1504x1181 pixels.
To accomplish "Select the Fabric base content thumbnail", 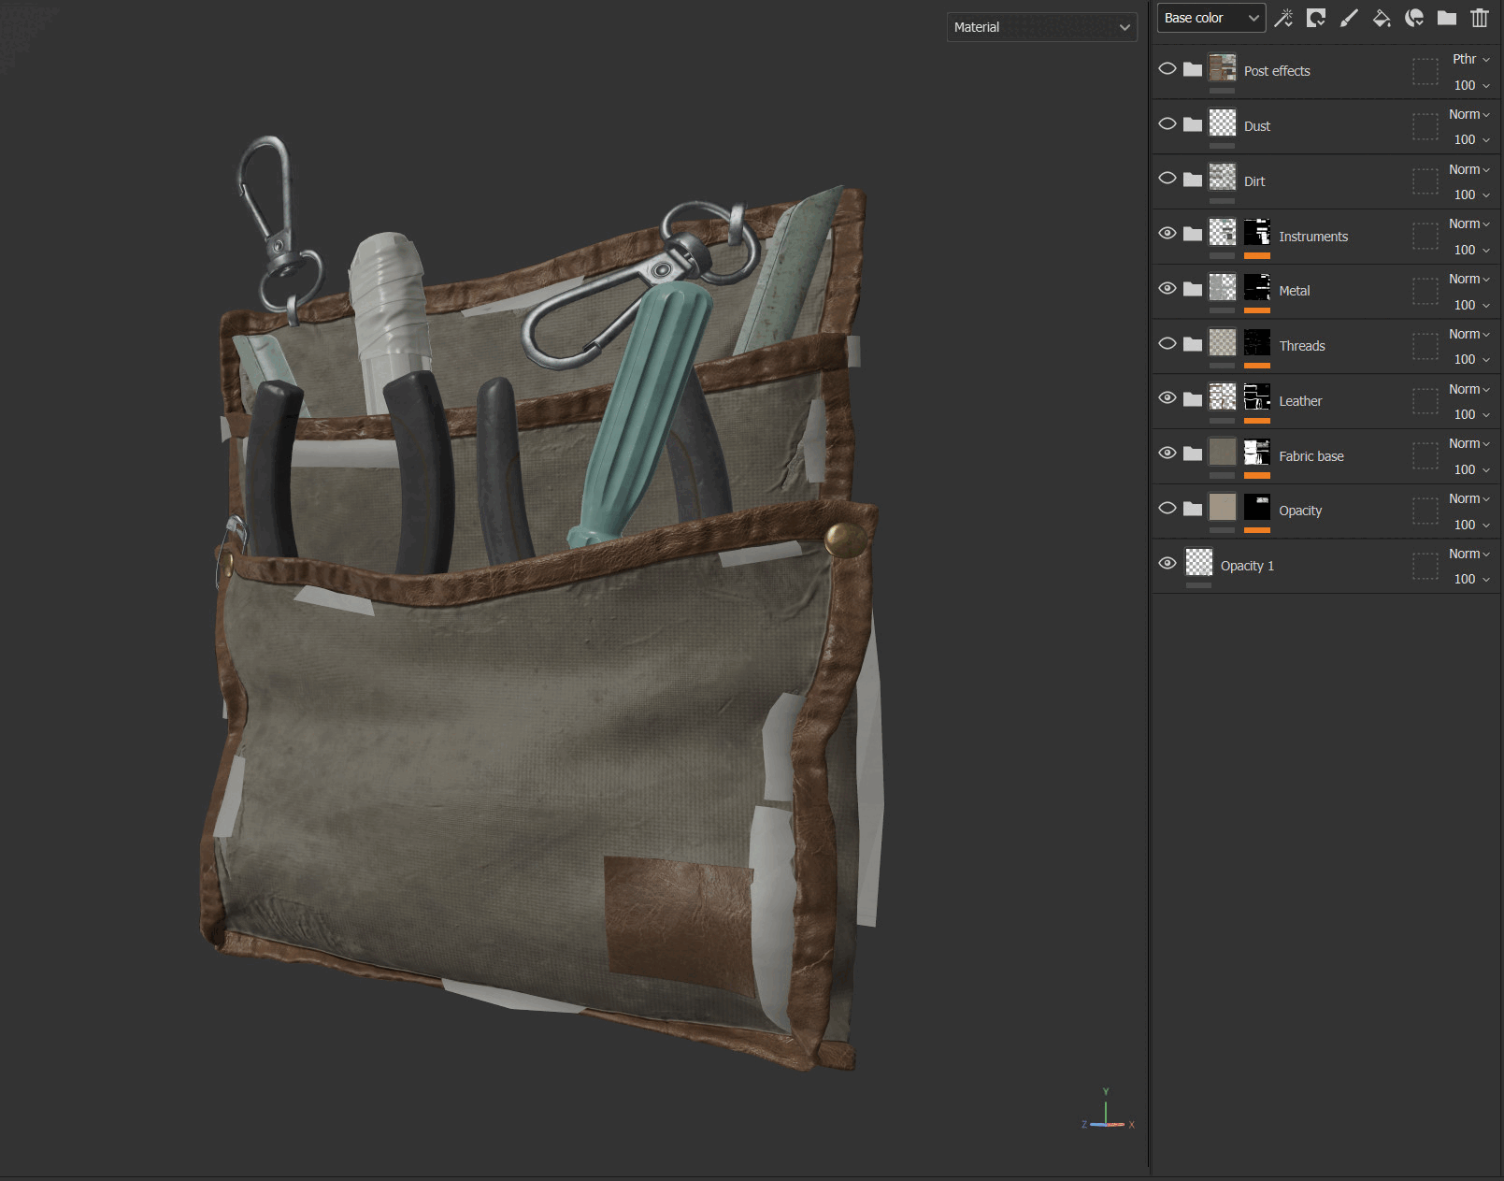I will 1223,452.
